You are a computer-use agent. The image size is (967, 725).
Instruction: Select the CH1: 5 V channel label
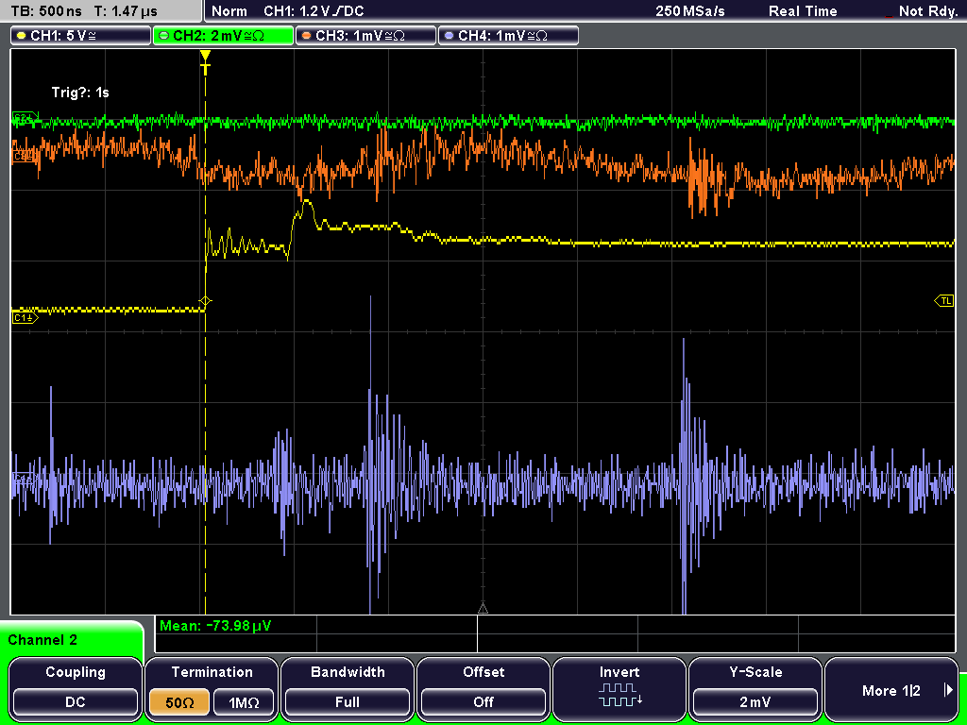(x=81, y=36)
